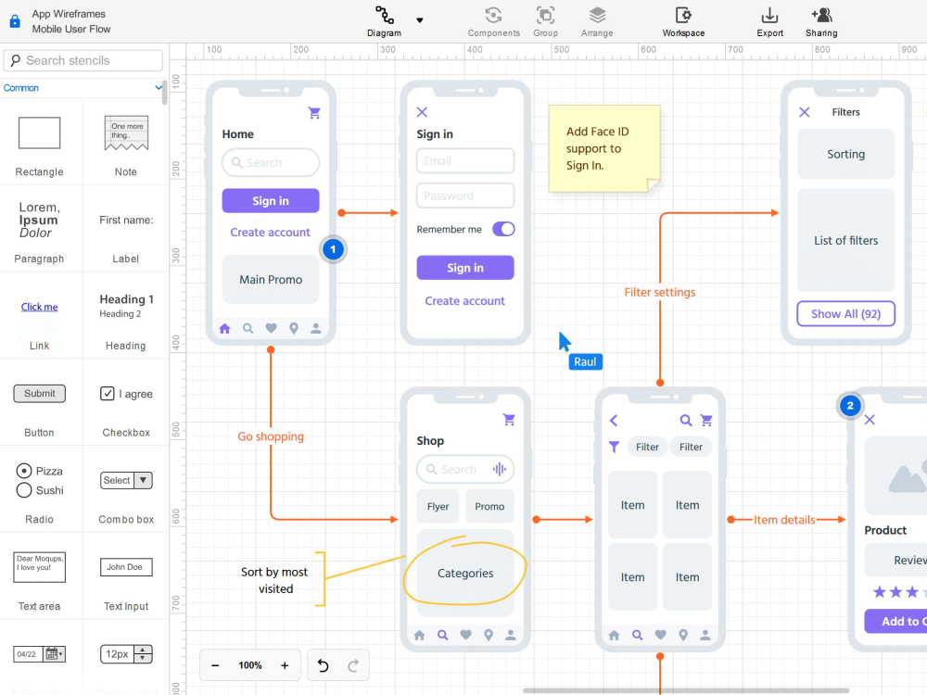The height and width of the screenshot is (695, 927).
Task: Select the Rectangle stencil
Action: (39, 133)
